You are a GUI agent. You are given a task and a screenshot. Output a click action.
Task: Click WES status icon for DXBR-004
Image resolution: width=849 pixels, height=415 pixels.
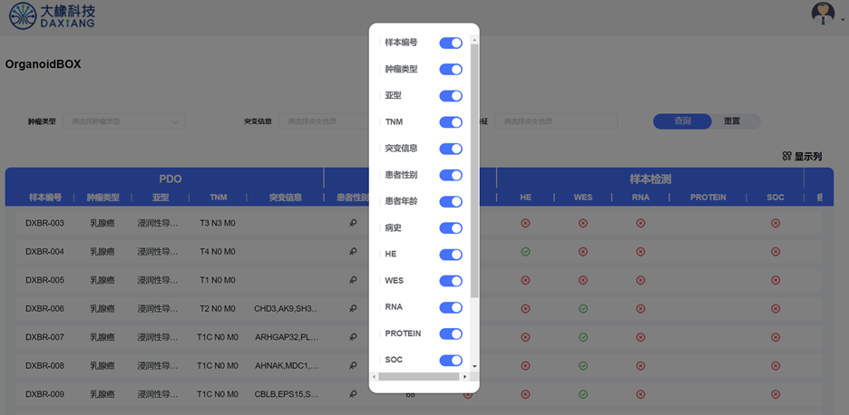(x=582, y=252)
